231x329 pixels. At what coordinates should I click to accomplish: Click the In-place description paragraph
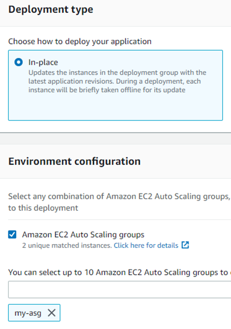tap(117, 81)
